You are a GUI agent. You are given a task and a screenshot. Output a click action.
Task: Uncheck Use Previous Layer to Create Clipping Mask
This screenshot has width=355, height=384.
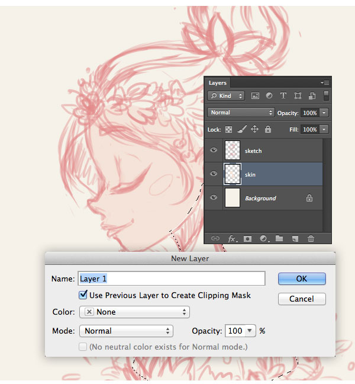[83, 295]
